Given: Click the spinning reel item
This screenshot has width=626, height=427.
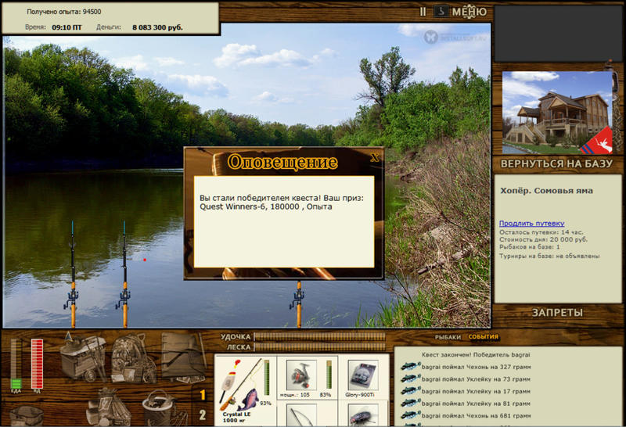Looking at the screenshot, I should tap(301, 375).
